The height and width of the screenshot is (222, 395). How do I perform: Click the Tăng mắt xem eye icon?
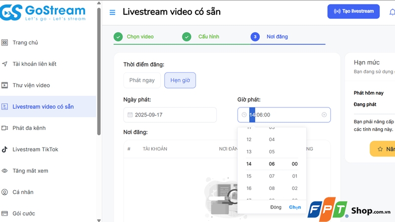coord(4,171)
